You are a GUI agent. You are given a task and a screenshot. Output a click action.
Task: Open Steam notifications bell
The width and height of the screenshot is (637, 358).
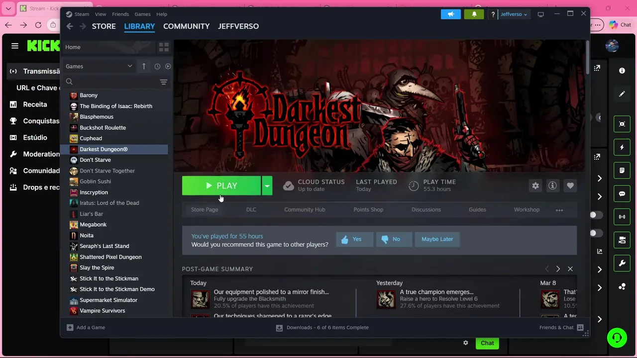tap(474, 14)
